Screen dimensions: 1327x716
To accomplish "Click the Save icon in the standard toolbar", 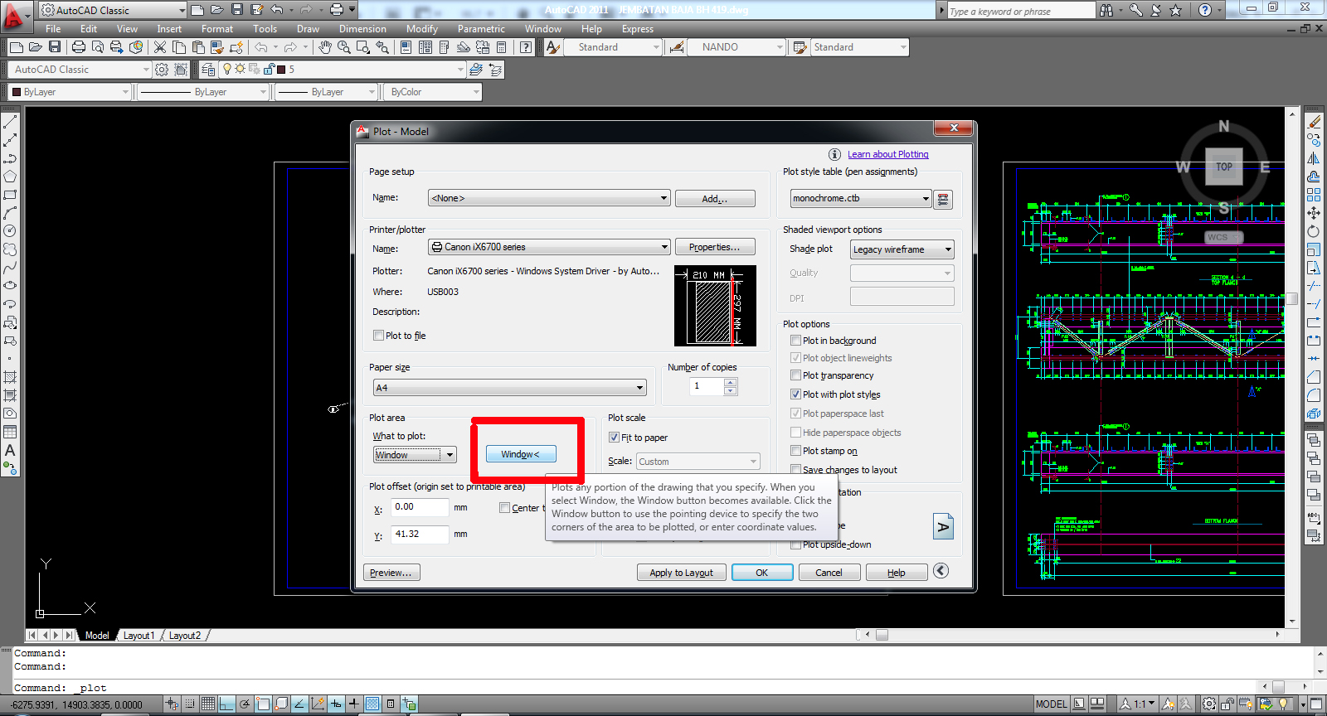I will pyautogui.click(x=55, y=47).
